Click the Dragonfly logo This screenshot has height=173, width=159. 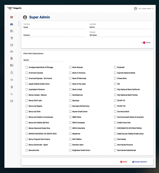[x=14, y=8]
